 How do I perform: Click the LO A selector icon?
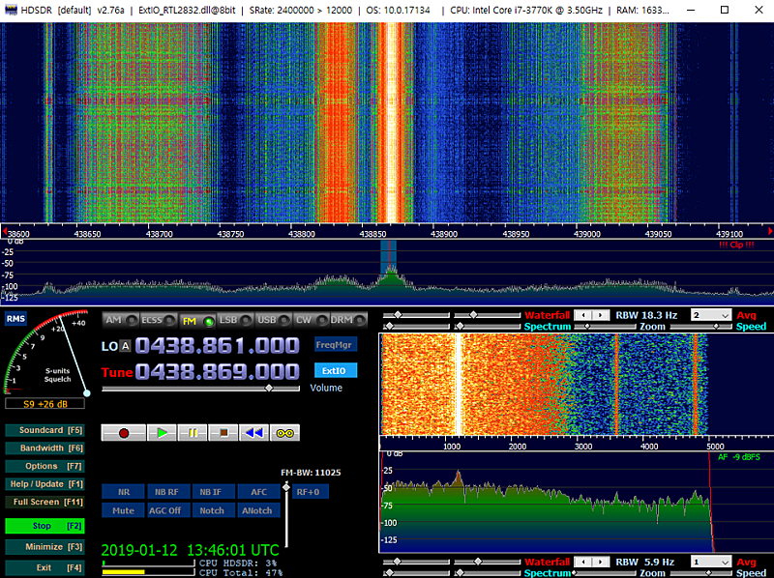point(126,346)
